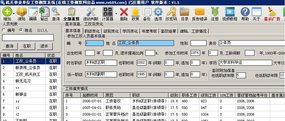Select row 工改_公务员 in personnel list
The image size is (285, 121).
click(x=31, y=61)
